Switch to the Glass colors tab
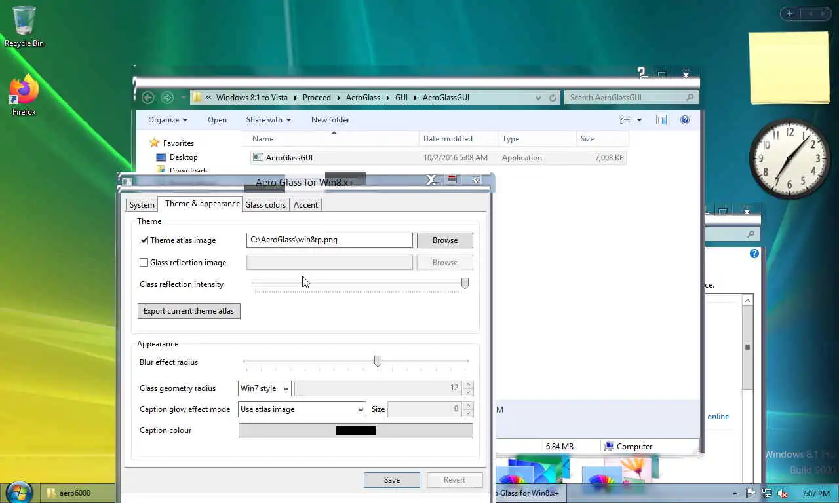This screenshot has height=503, width=839. tap(265, 205)
